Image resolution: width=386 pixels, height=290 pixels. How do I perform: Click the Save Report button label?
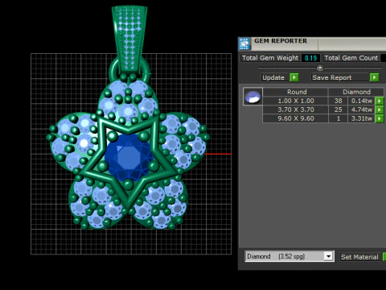click(340, 77)
